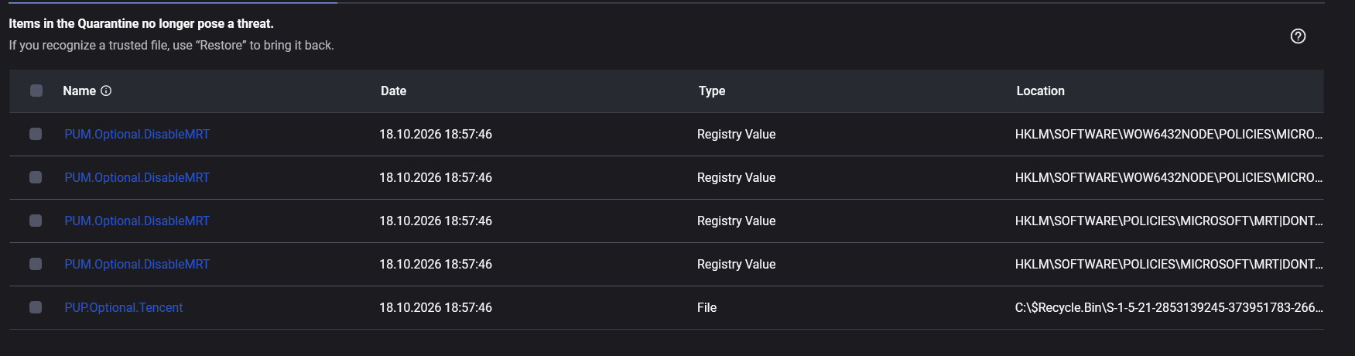Open the PUP.Optional.Tencent link
This screenshot has height=356, width=1355.
coord(124,307)
